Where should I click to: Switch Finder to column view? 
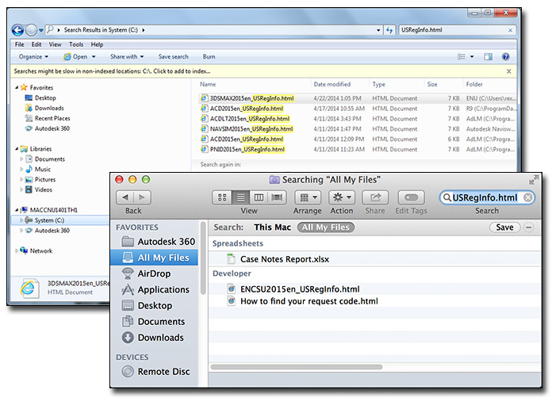coord(259,197)
